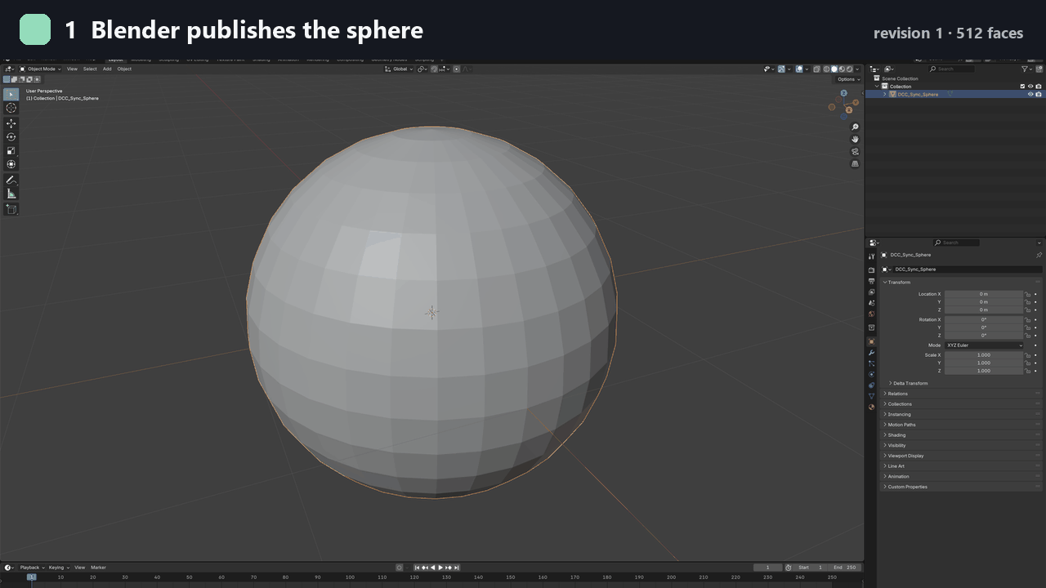Open the View Layer properties tab
The image size is (1046, 588).
click(872, 292)
